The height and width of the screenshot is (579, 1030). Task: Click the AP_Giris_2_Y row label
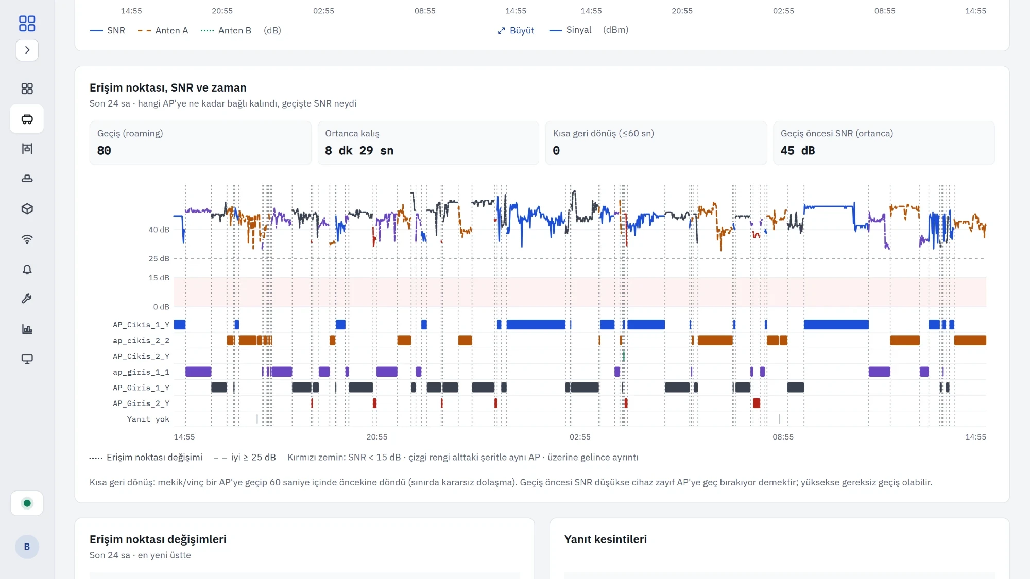click(x=141, y=403)
